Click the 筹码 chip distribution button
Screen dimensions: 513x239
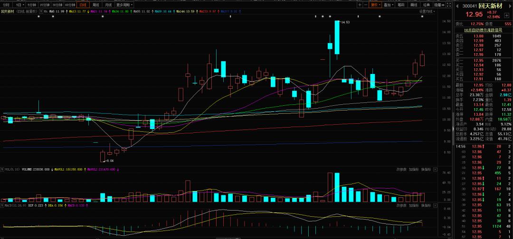click(401, 5)
